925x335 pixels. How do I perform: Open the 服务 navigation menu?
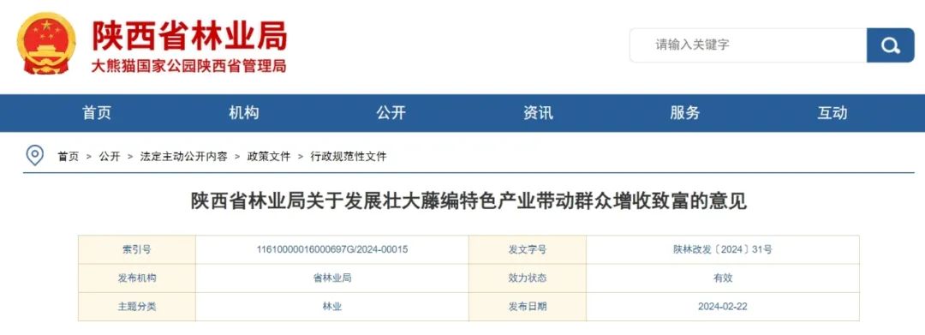[685, 112]
